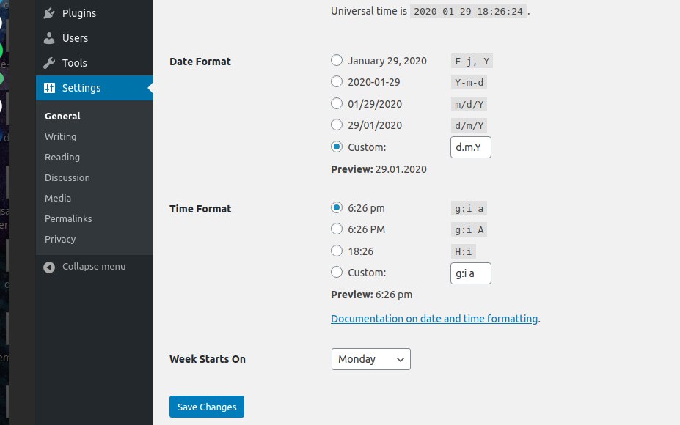Click the Date Format label
The width and height of the screenshot is (680, 425).
pos(200,62)
